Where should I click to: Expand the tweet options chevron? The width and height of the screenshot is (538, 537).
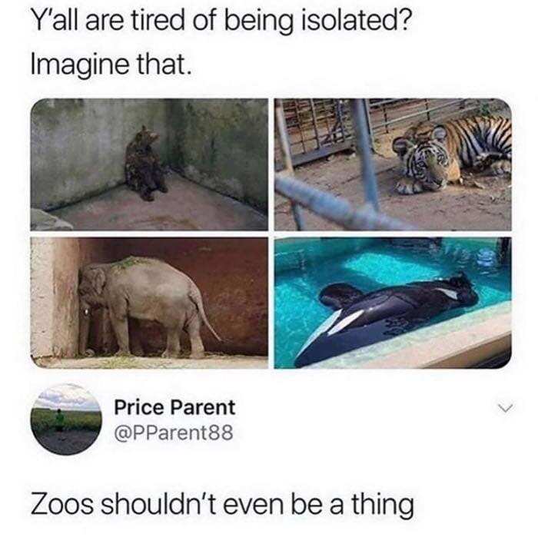[x=506, y=408]
